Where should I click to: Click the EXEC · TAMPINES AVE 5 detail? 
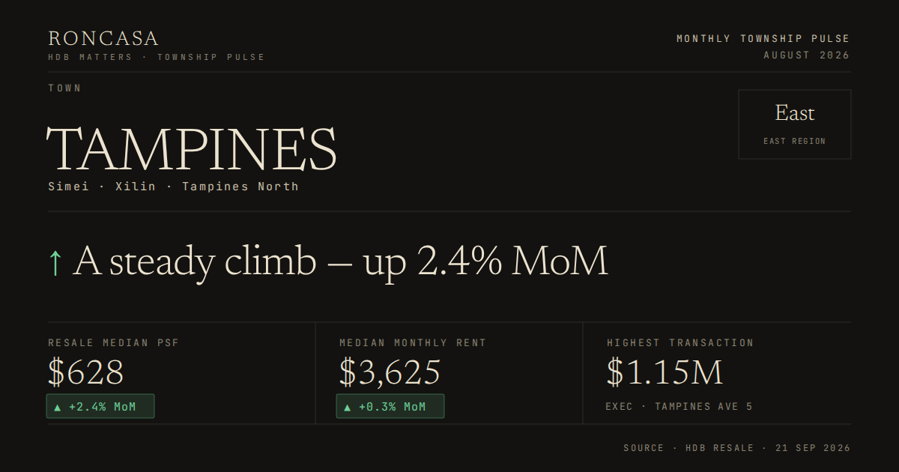point(679,407)
